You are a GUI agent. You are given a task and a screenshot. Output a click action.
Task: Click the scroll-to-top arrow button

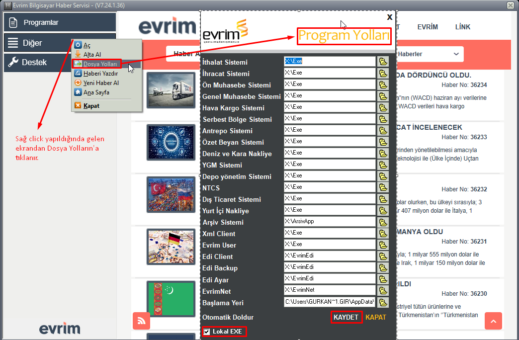(x=493, y=321)
